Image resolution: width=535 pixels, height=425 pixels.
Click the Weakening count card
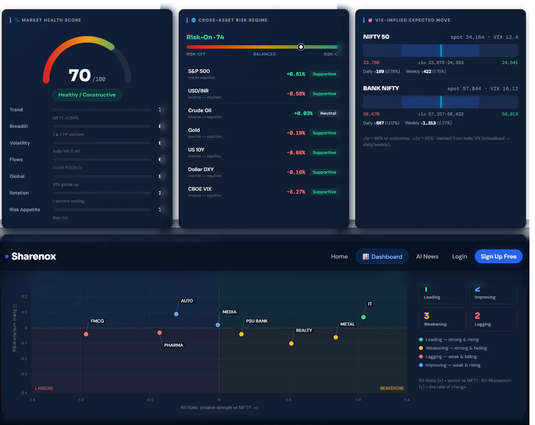click(442, 319)
